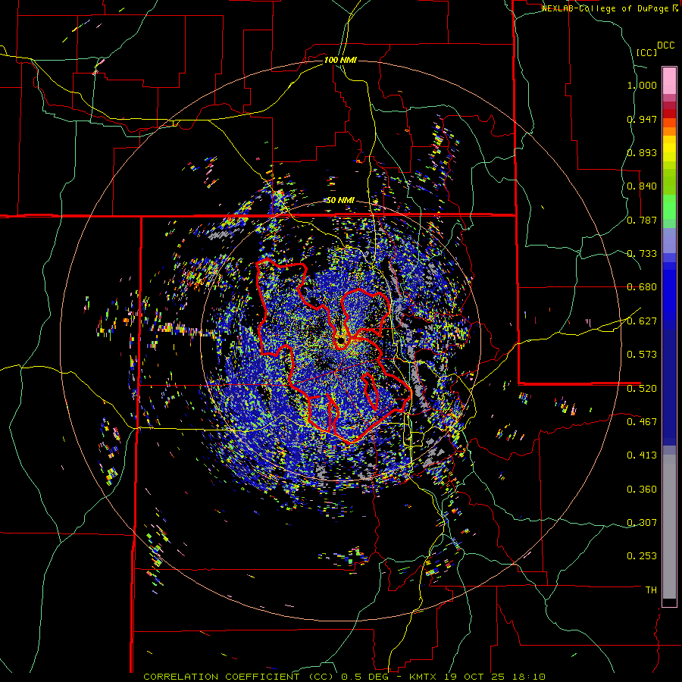The width and height of the screenshot is (682, 682).
Task: Click the 19 OCT 25 date text
Action: click(x=475, y=677)
